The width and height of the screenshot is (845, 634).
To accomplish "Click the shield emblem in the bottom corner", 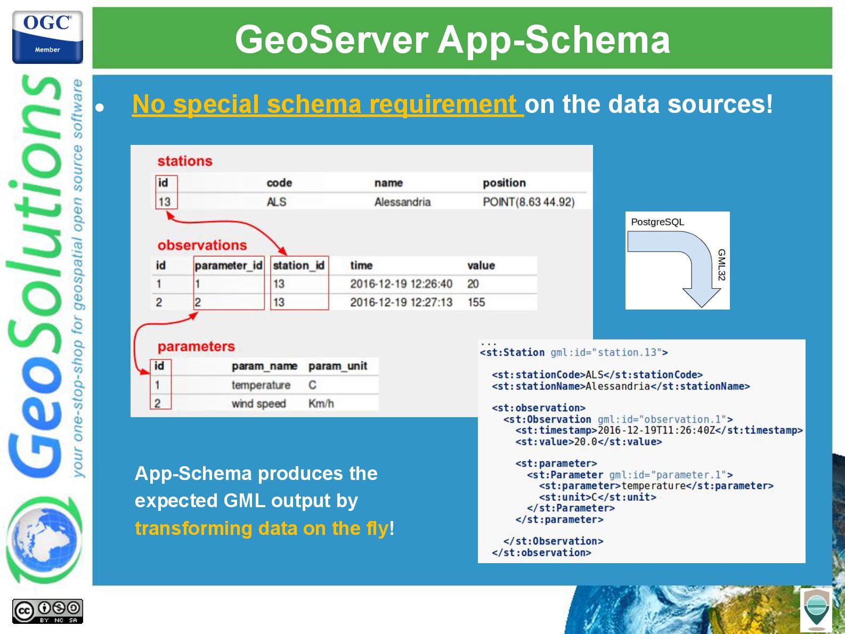I will pos(816,609).
